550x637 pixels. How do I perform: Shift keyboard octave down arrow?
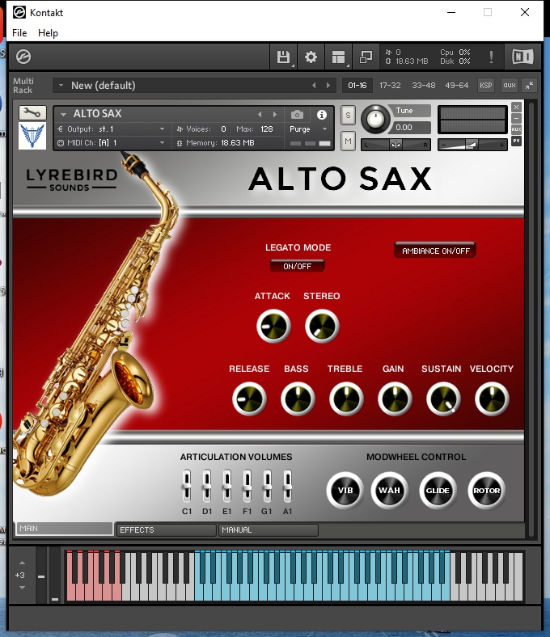[23, 588]
